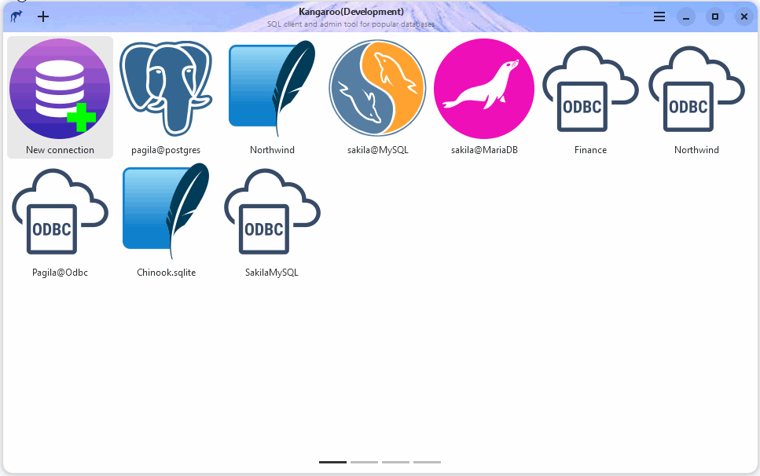Image resolution: width=760 pixels, height=476 pixels.
Task: Open the Northwind SQLite feather icon
Action: coord(272,89)
